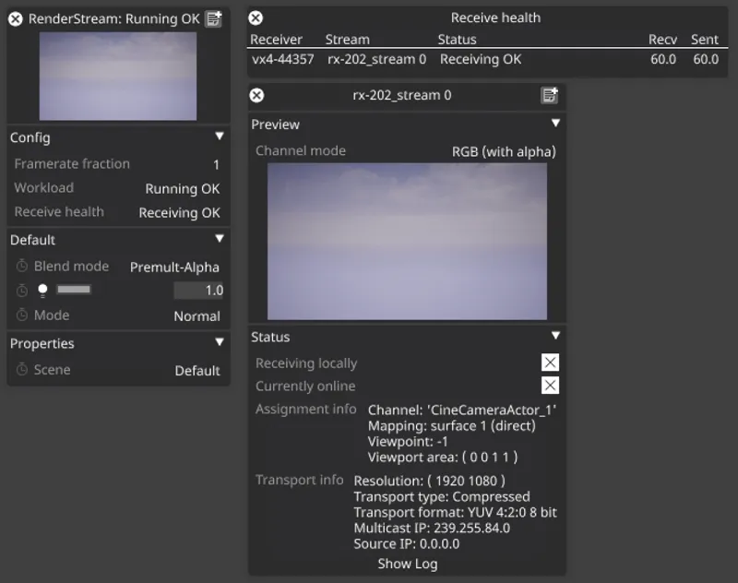
Task: Open the notes icon in RenderStream panel header
Action: pyautogui.click(x=214, y=18)
